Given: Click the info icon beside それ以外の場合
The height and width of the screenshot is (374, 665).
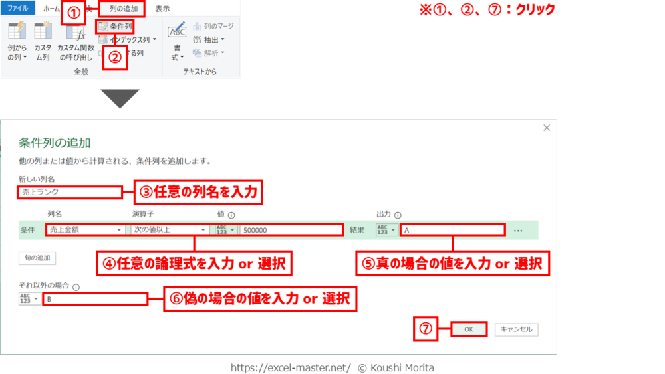Looking at the screenshot, I should [x=76, y=287].
